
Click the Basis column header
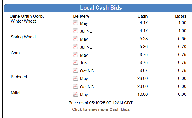click(x=181, y=16)
